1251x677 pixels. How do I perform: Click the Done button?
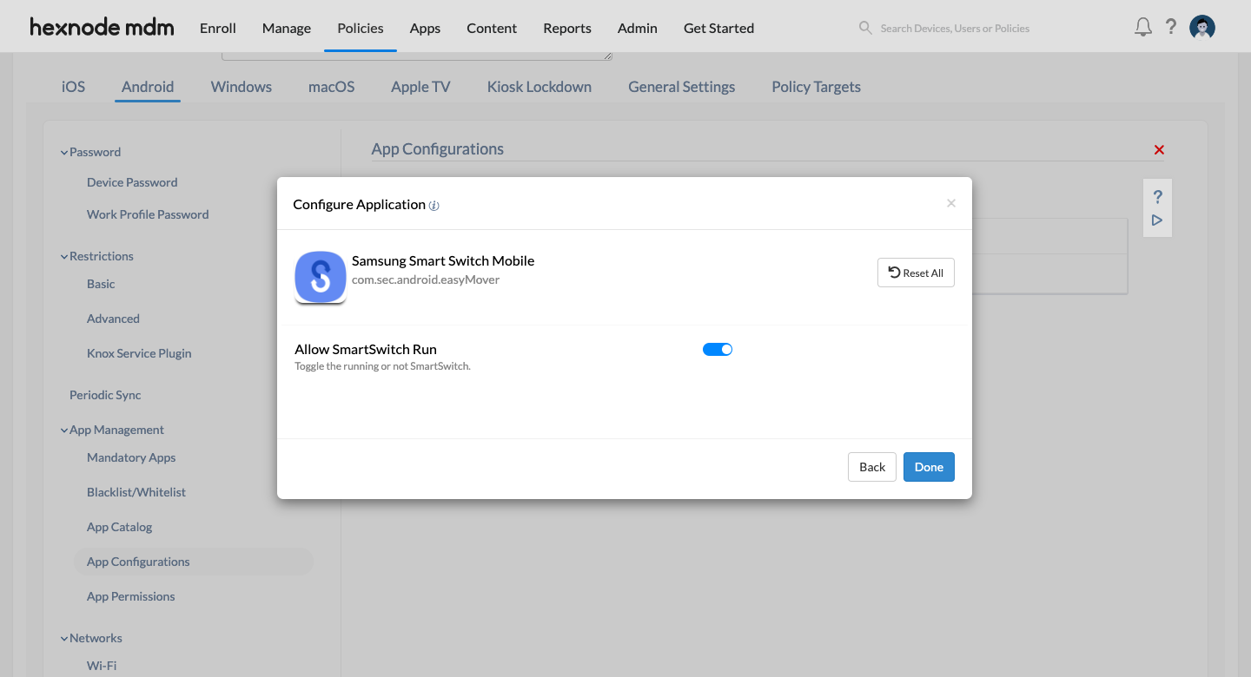929,467
